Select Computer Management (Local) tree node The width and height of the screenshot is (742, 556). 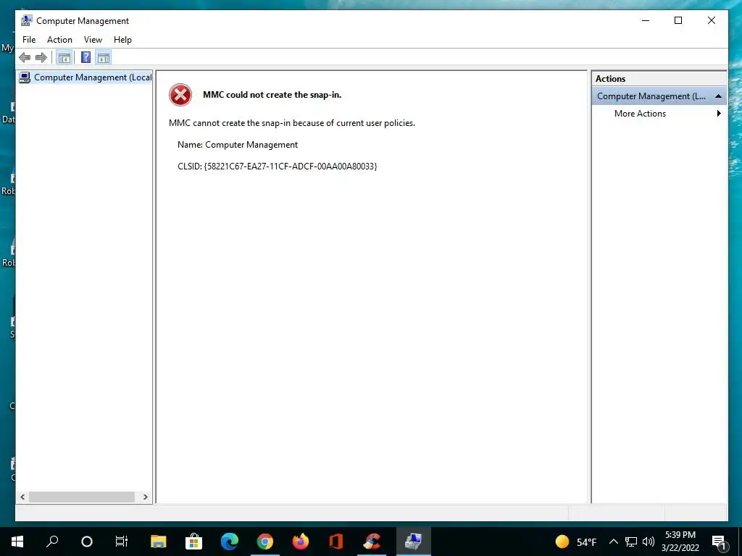click(86, 77)
